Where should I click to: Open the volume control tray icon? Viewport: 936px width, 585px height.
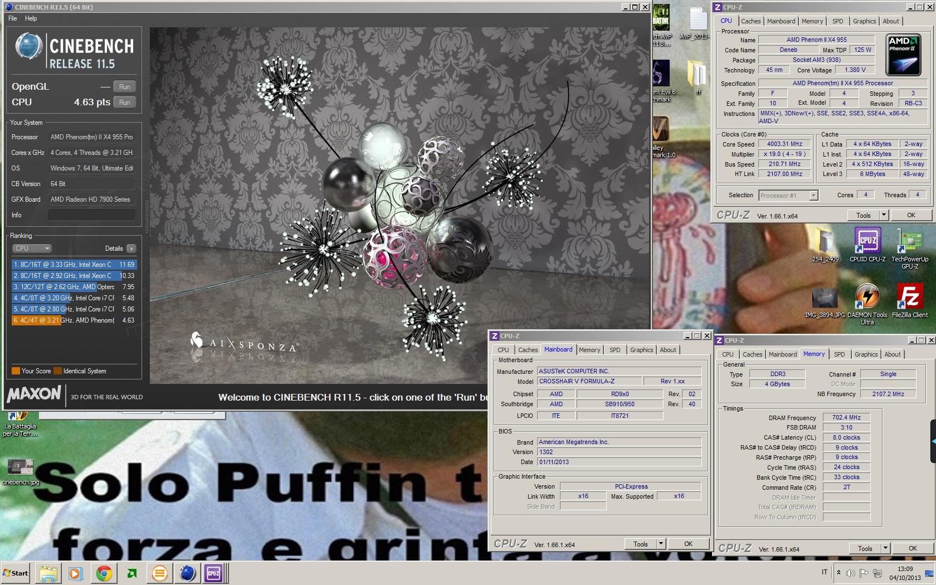point(851,573)
